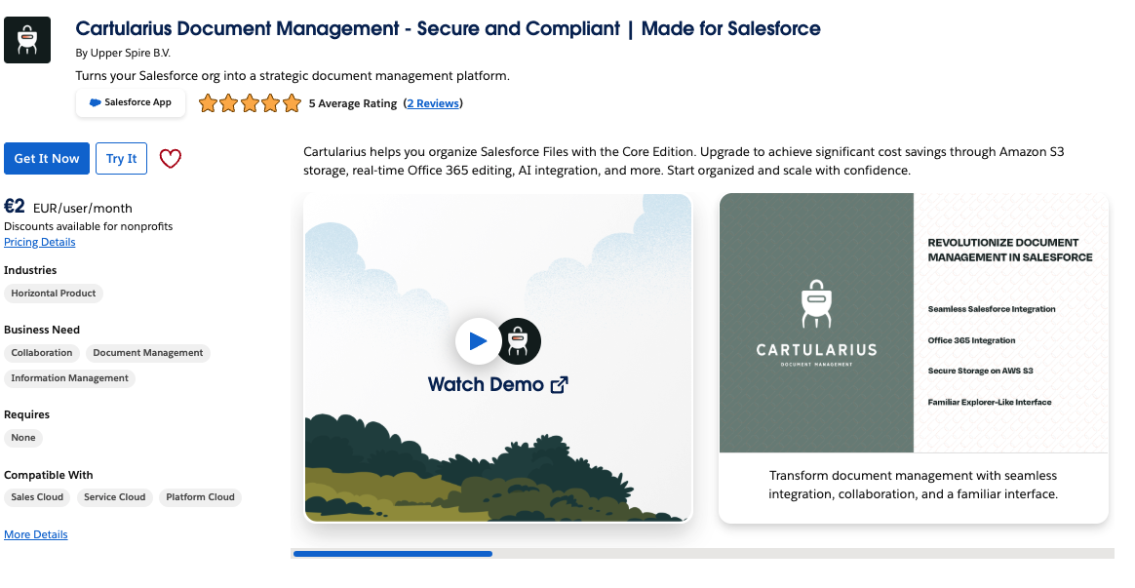Select the Horizontal Product industry tag
The height and width of the screenshot is (588, 1135).
point(54,294)
